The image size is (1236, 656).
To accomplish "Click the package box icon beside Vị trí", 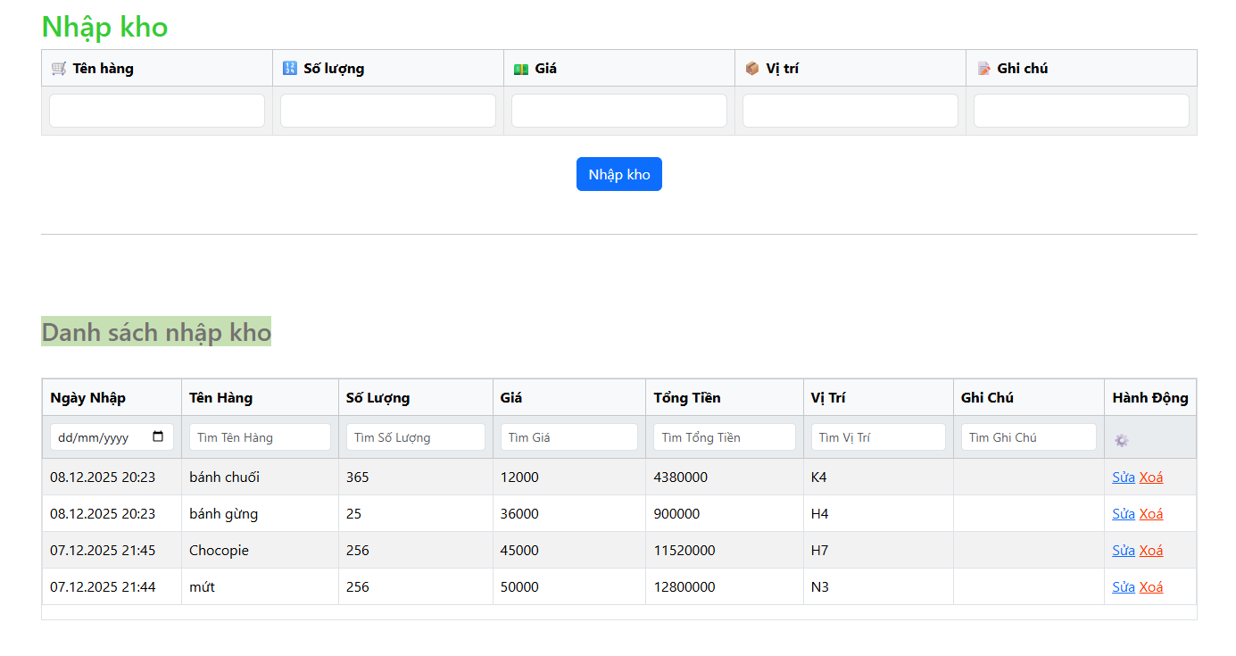I will [751, 69].
